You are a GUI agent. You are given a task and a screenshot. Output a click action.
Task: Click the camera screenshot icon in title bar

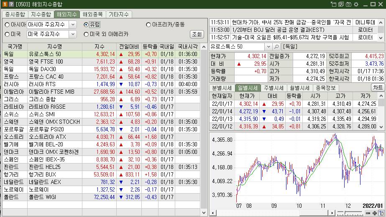tap(349, 4)
